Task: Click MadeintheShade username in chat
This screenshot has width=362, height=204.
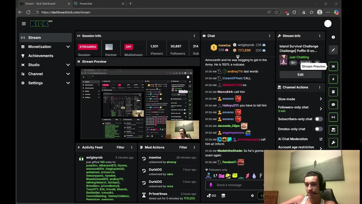Action: pos(230,151)
